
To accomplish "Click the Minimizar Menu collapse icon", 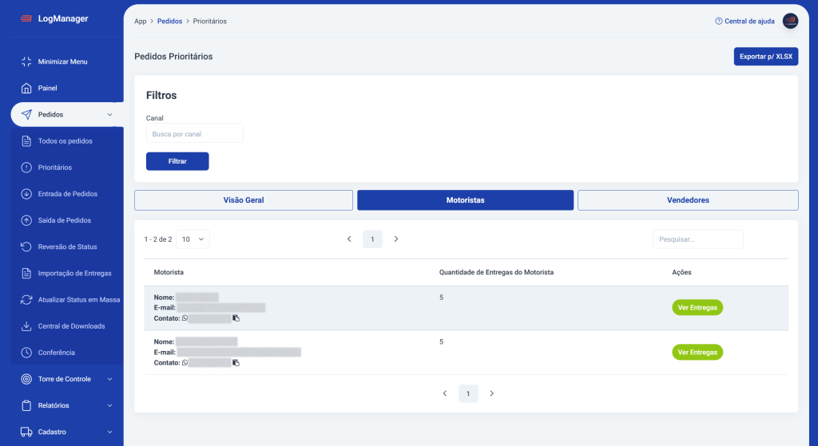I will click(x=26, y=61).
